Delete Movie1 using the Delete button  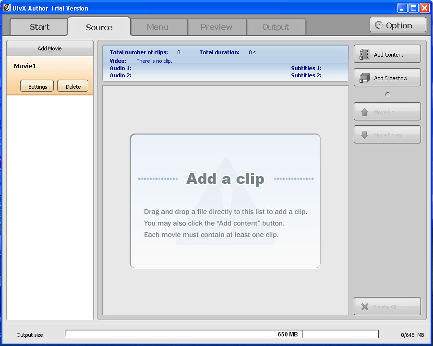pos(73,86)
